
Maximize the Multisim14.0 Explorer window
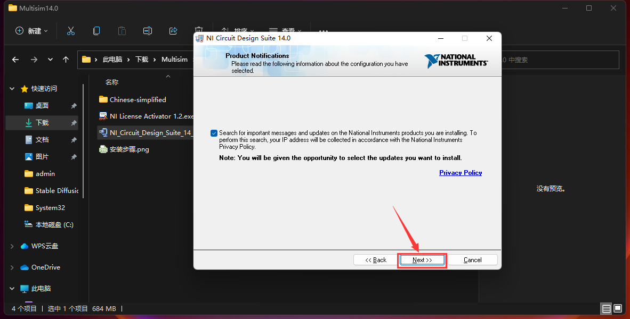tap(589, 8)
